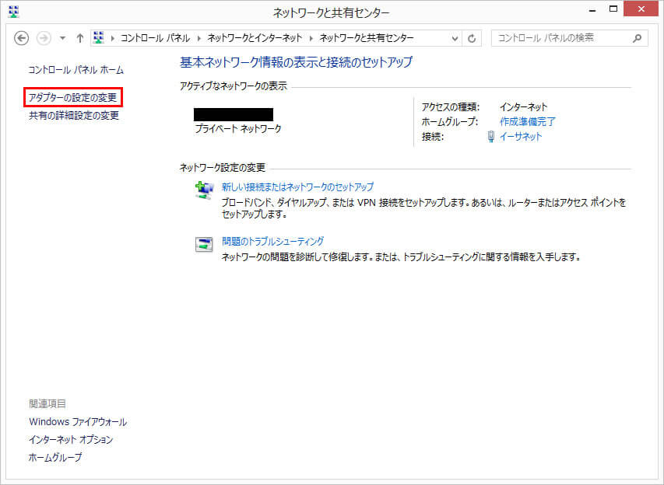Open 共有の詳細設定の変更 link
Screen dimensions: 664x485
click(74, 116)
